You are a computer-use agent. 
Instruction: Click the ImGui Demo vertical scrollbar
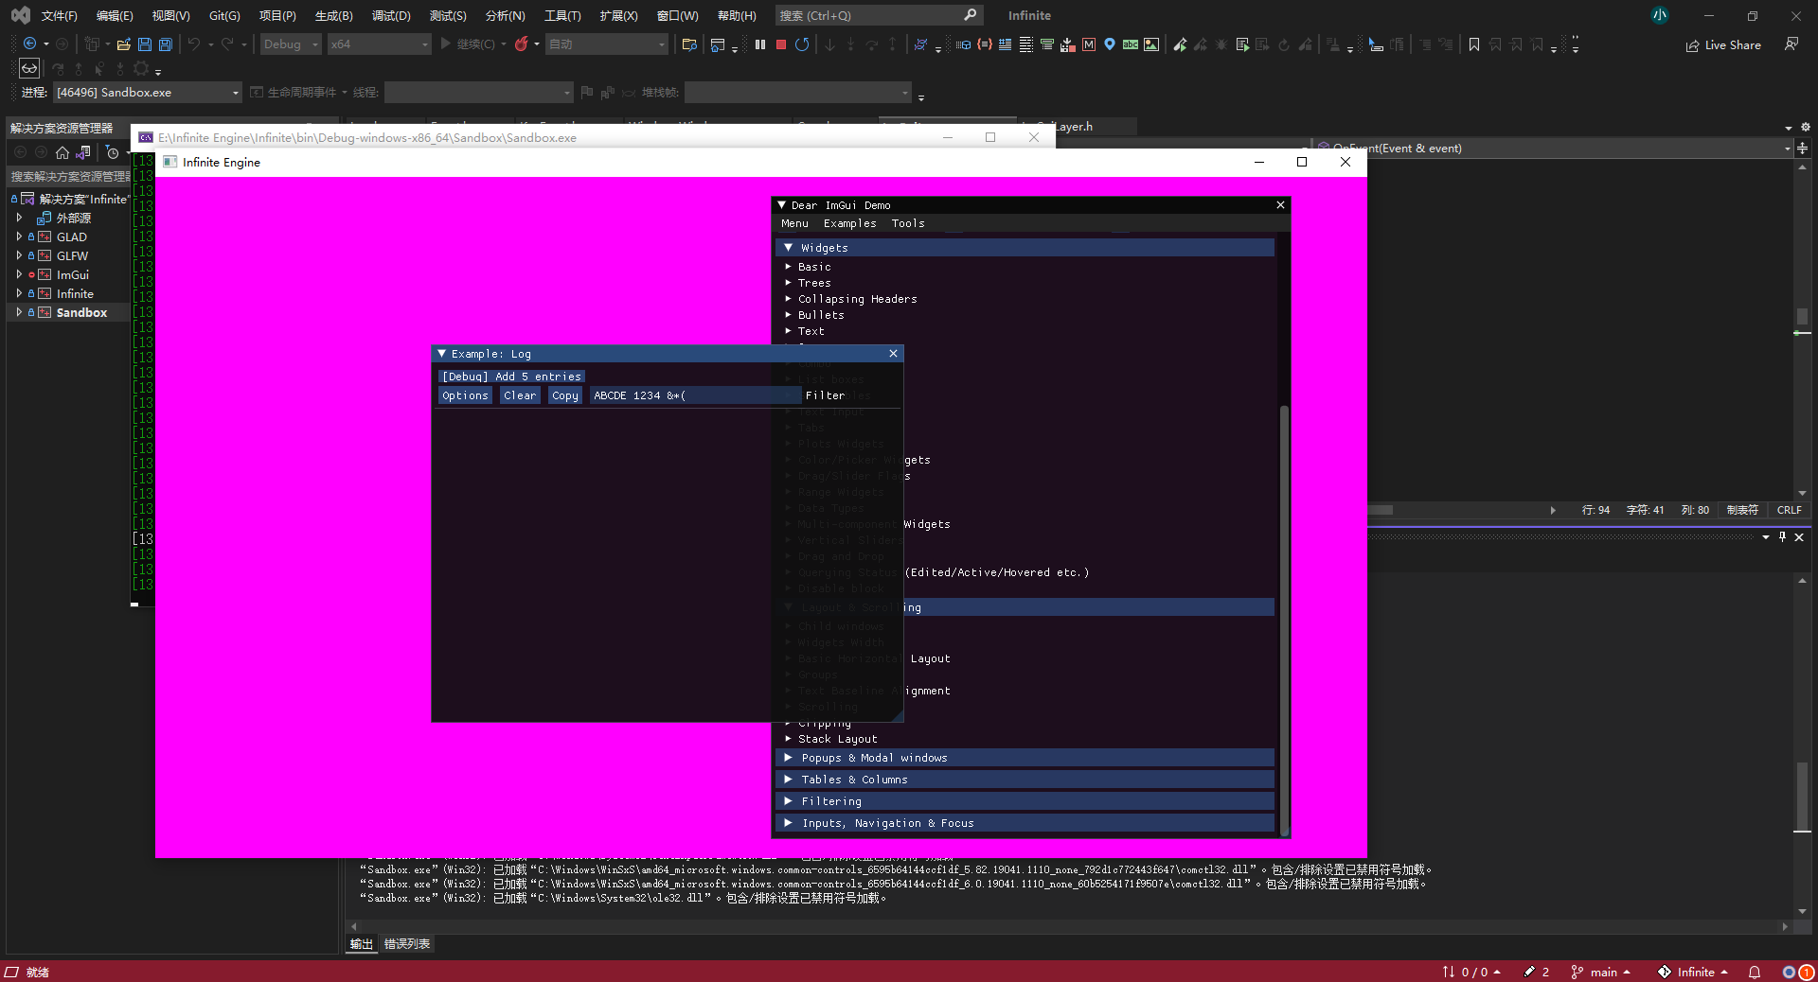click(1284, 620)
